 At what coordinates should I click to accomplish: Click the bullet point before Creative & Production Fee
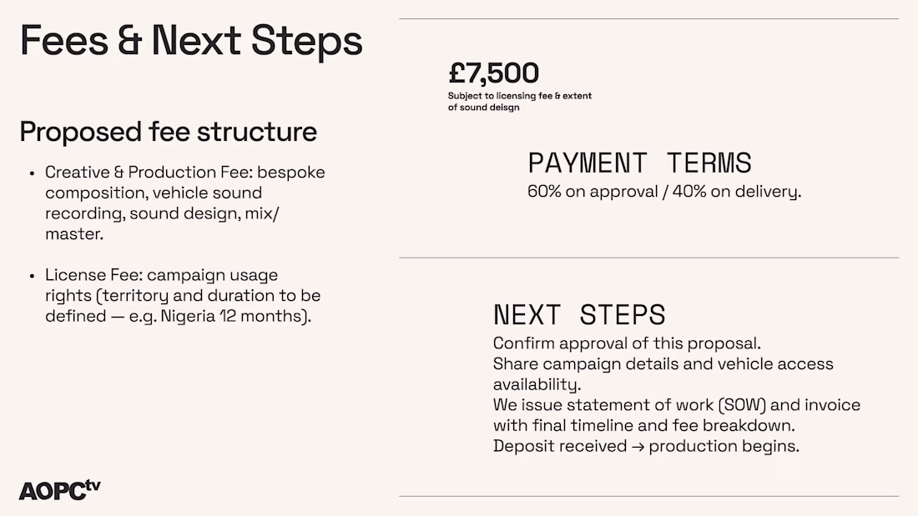coord(33,173)
